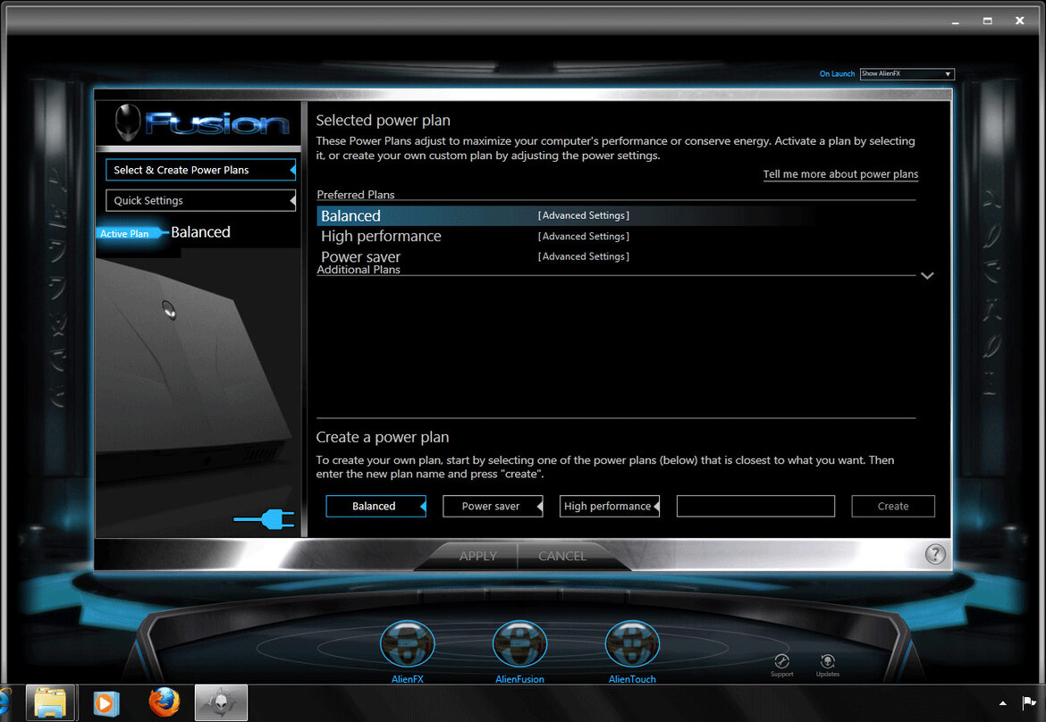Click the new plan name field
1046x722 pixels.
755,506
